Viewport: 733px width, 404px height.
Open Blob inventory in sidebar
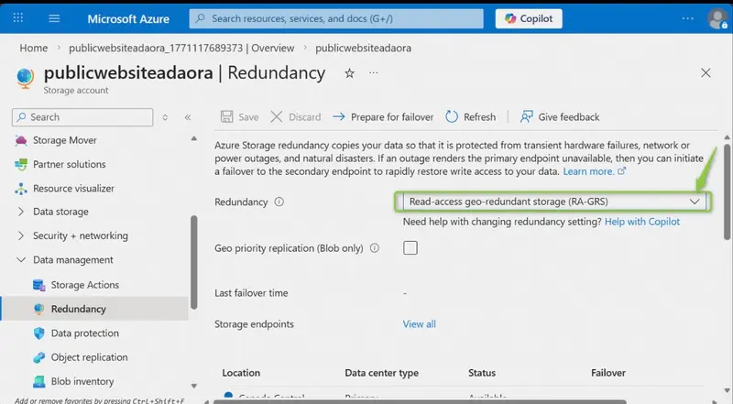tap(82, 381)
